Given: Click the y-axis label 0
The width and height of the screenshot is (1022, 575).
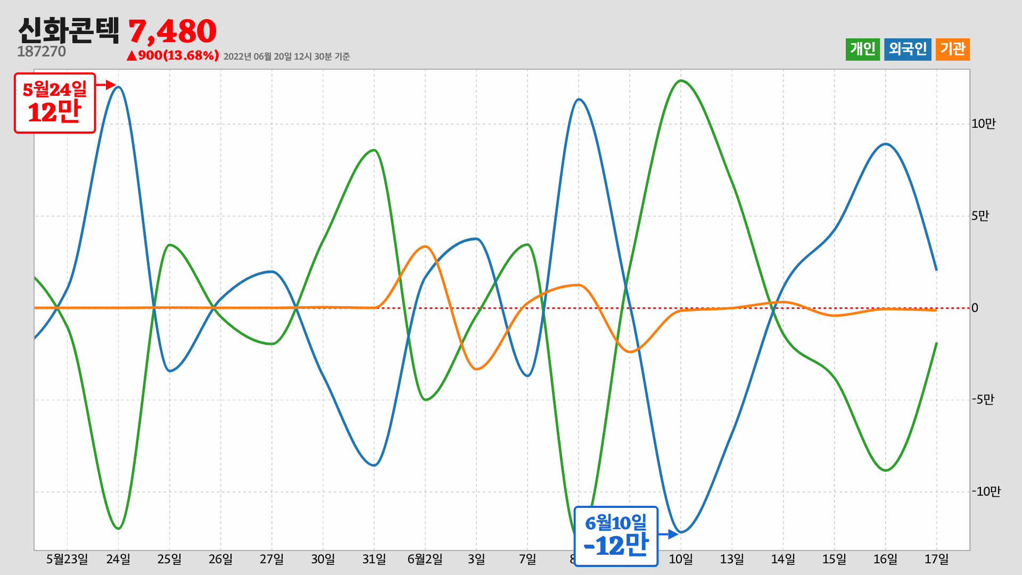Looking at the screenshot, I should click(975, 308).
